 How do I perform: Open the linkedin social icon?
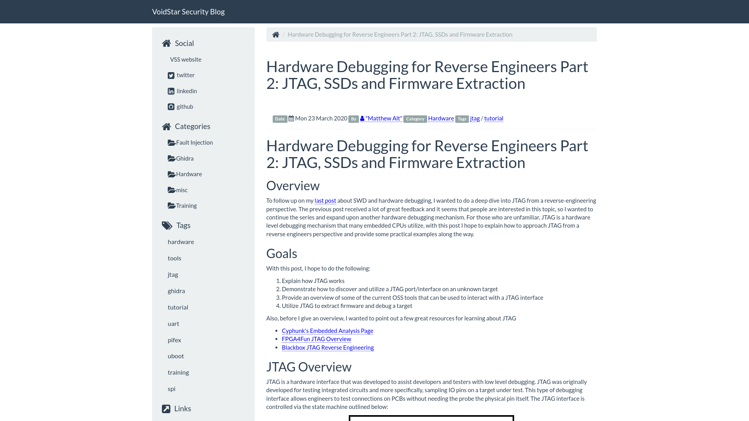click(x=171, y=91)
